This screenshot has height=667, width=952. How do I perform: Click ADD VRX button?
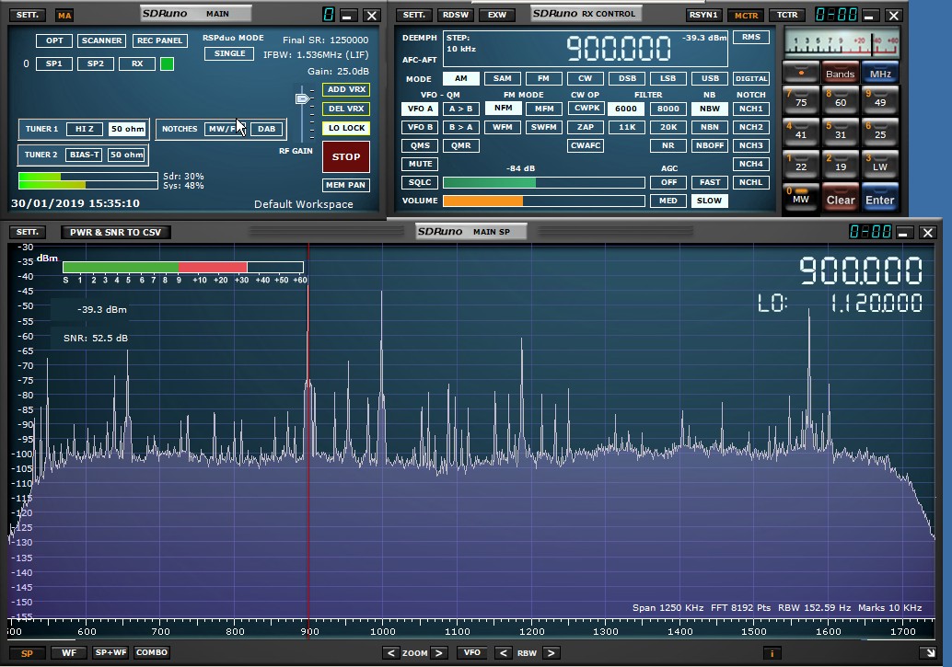(346, 89)
